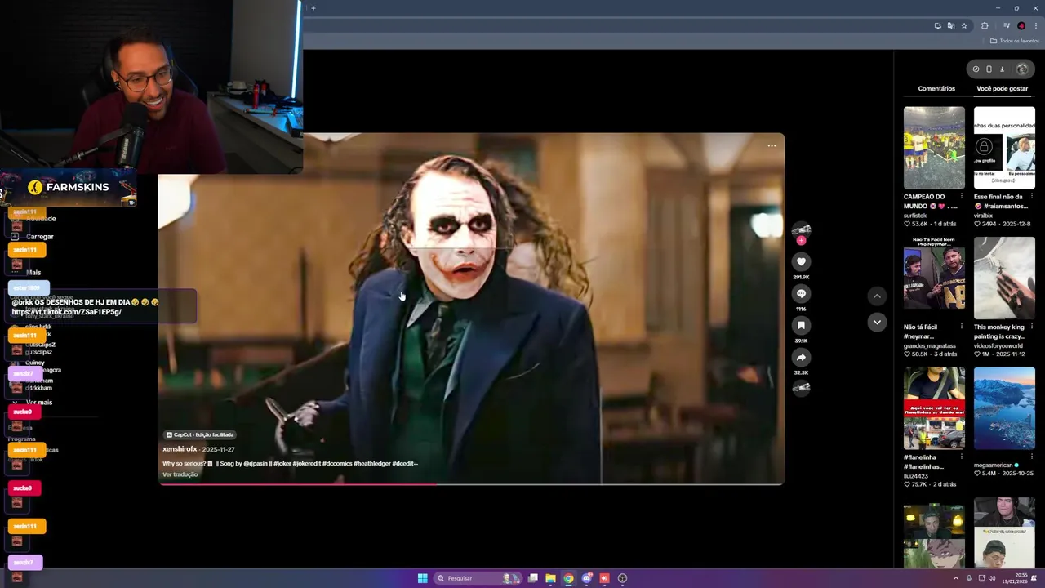Open OBS Studio from the taskbar
1045x588 pixels.
[622, 578]
